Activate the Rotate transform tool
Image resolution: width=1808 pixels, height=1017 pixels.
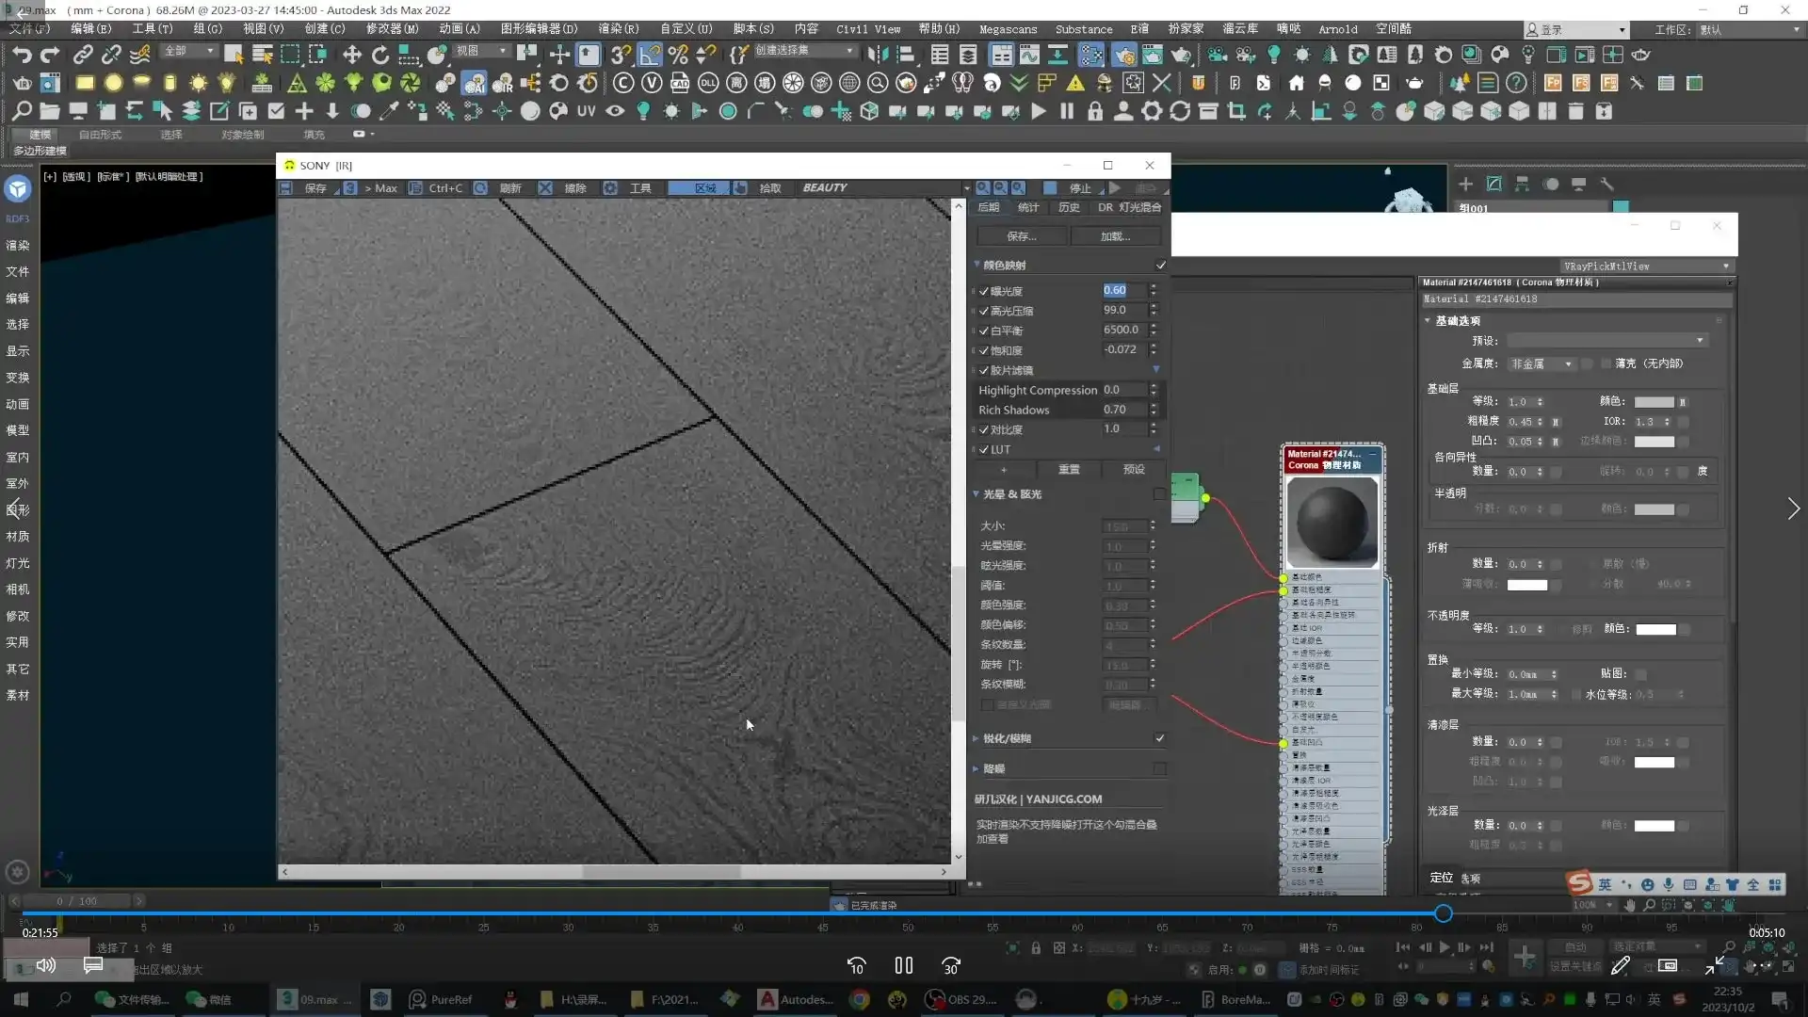pyautogui.click(x=380, y=55)
